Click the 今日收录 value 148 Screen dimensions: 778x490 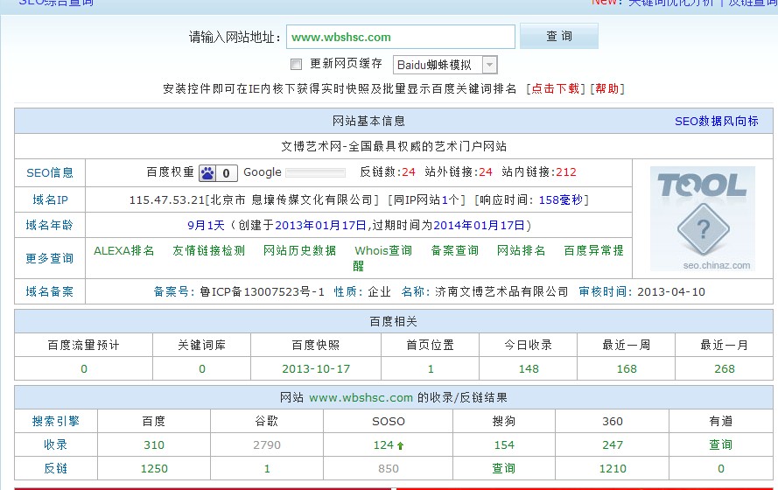click(529, 369)
